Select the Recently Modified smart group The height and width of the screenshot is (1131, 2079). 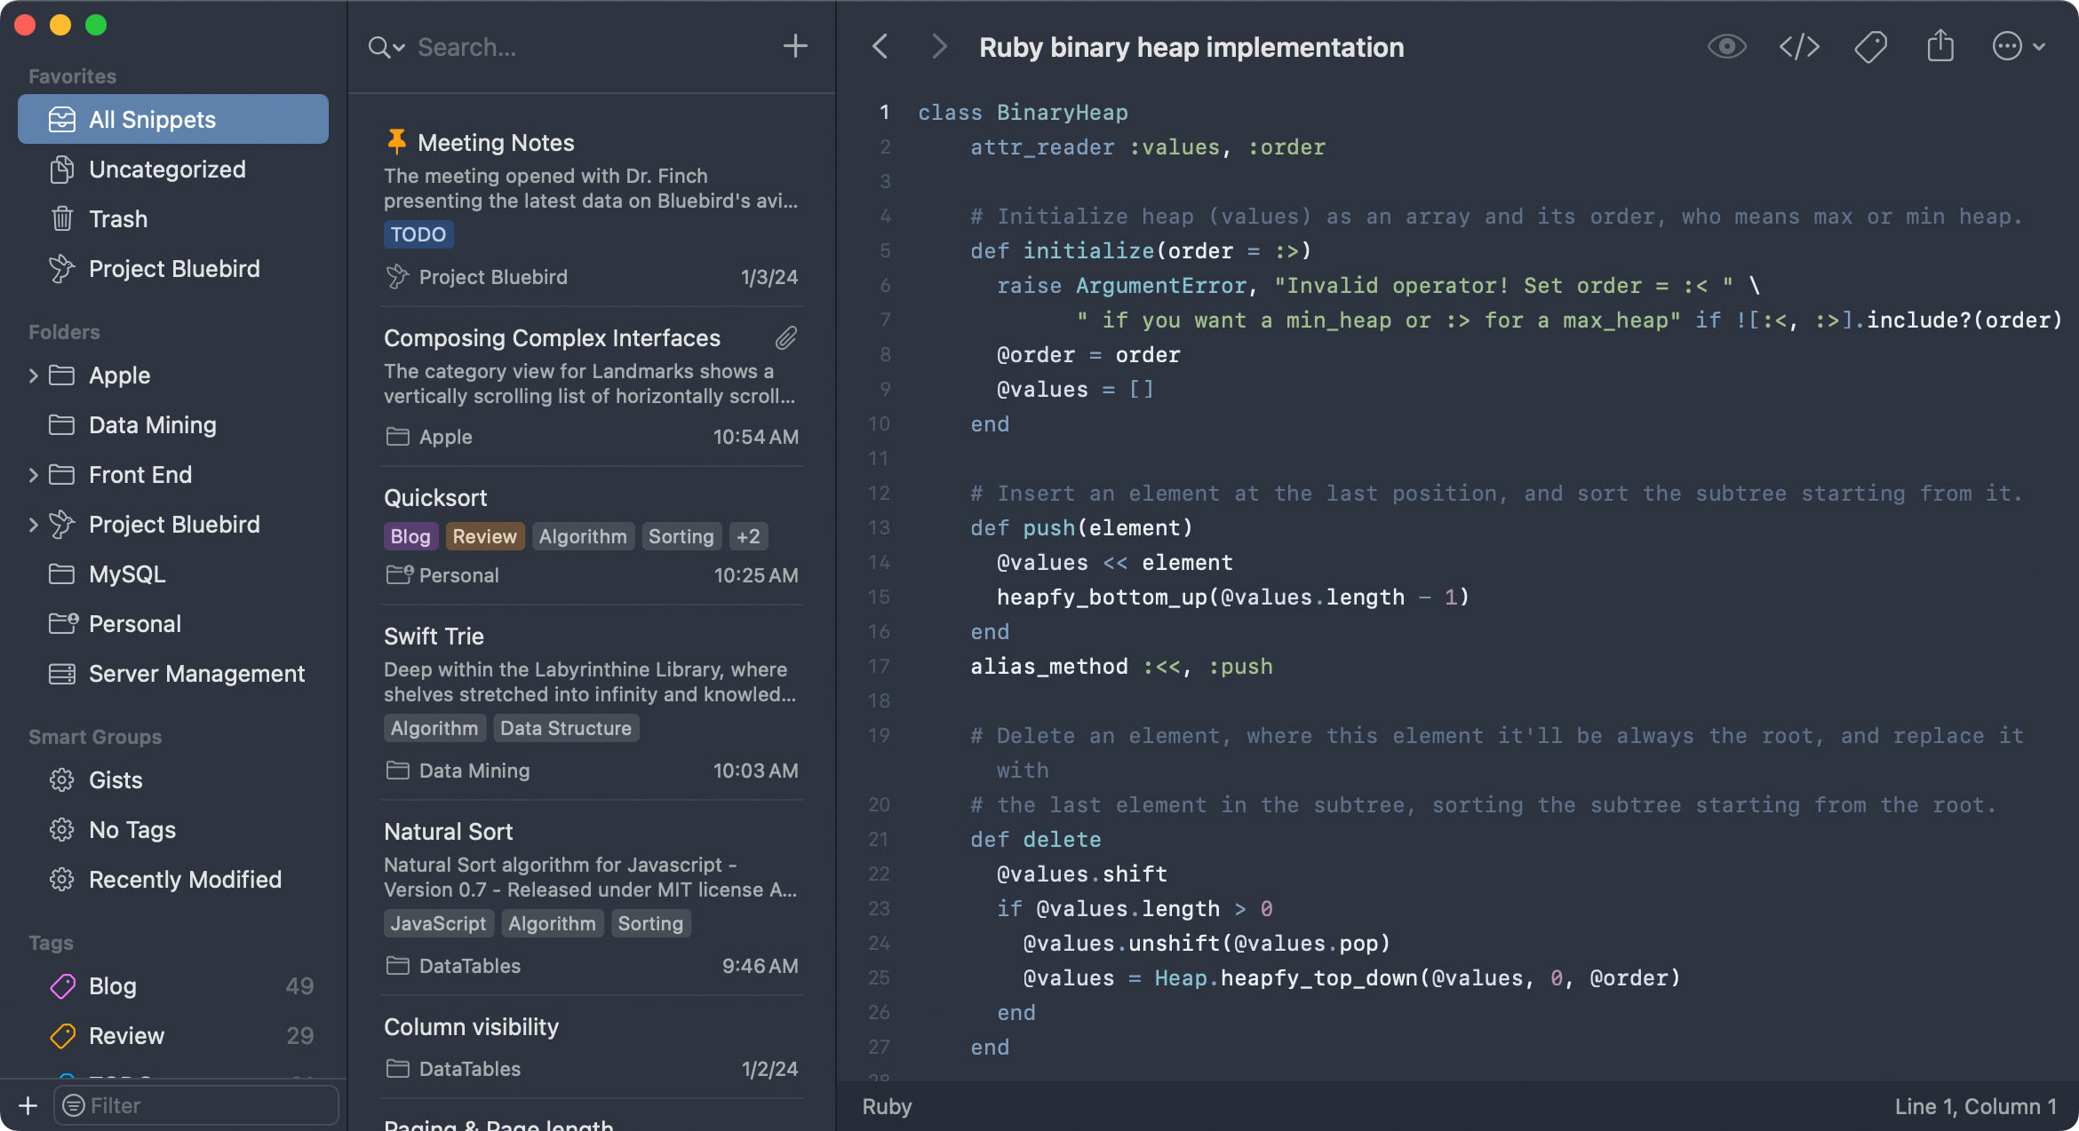184,879
